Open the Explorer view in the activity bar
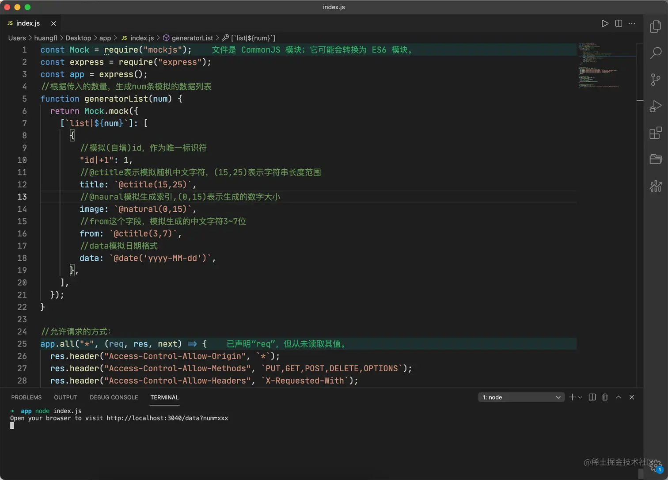Image resolution: width=668 pixels, height=480 pixels. tap(656, 27)
